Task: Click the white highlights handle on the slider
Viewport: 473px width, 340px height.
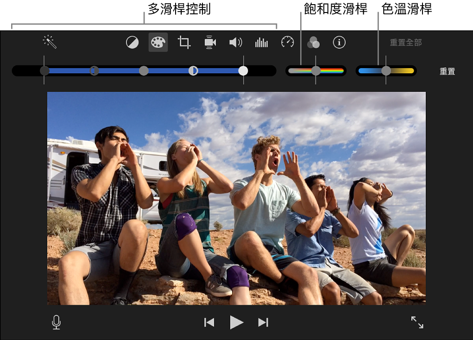Action: (243, 70)
